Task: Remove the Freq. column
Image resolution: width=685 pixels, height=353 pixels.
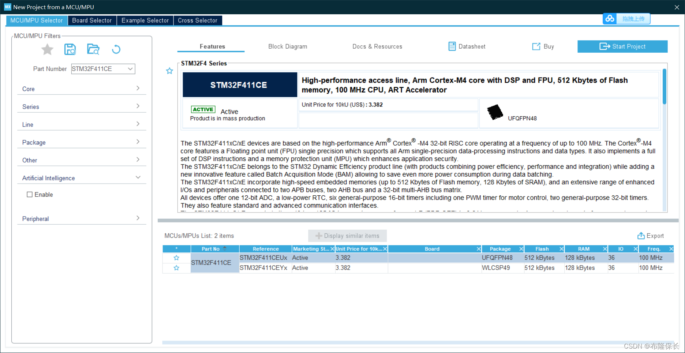Action: 671,249
